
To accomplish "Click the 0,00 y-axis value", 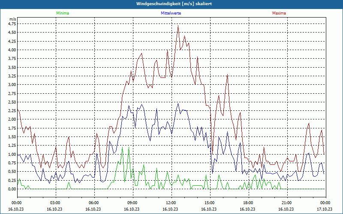I will pyautogui.click(x=12, y=189).
